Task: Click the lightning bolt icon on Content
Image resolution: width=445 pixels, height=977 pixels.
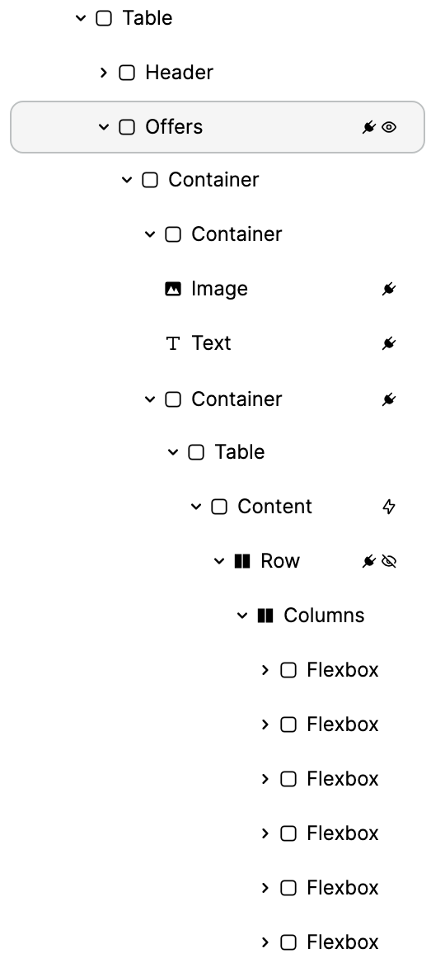Action: click(389, 507)
